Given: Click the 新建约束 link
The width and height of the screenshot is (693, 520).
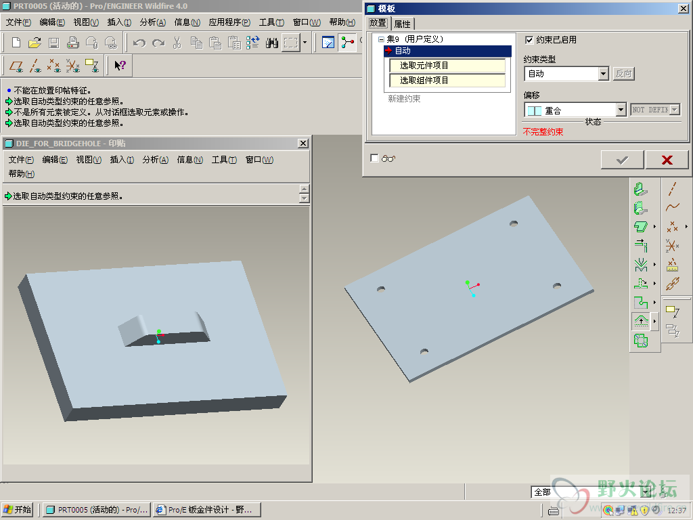Looking at the screenshot, I should 404,99.
